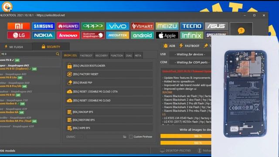
Task: Select the Apple brand logo
Action: click(167, 35)
